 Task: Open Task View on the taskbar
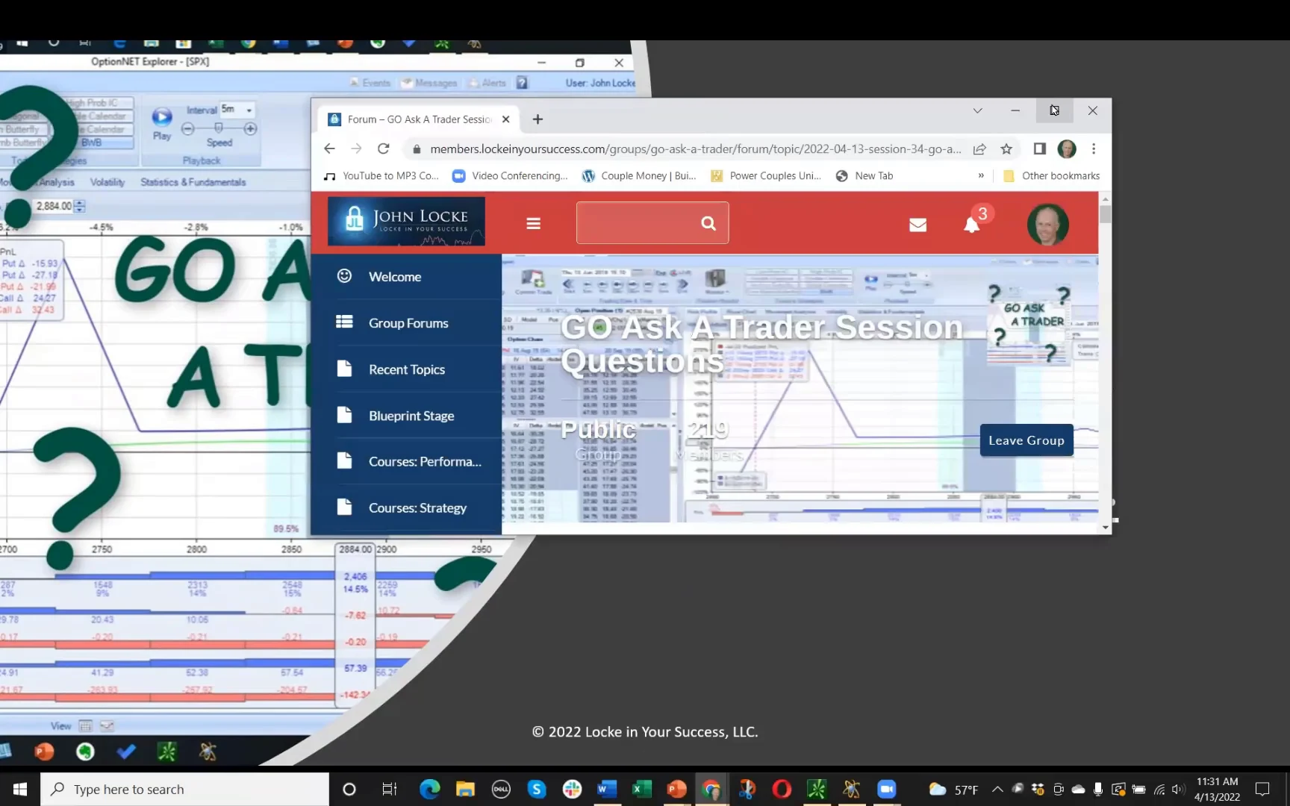tap(390, 789)
